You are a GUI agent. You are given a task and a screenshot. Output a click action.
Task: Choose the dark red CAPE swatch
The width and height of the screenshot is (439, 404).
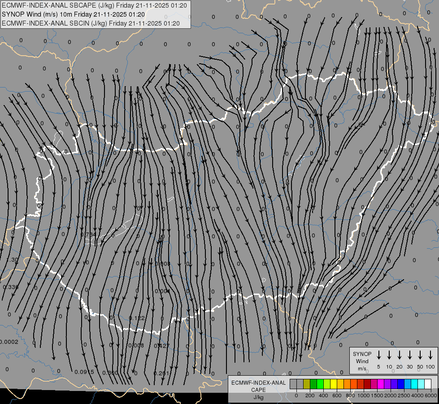coord(367,384)
